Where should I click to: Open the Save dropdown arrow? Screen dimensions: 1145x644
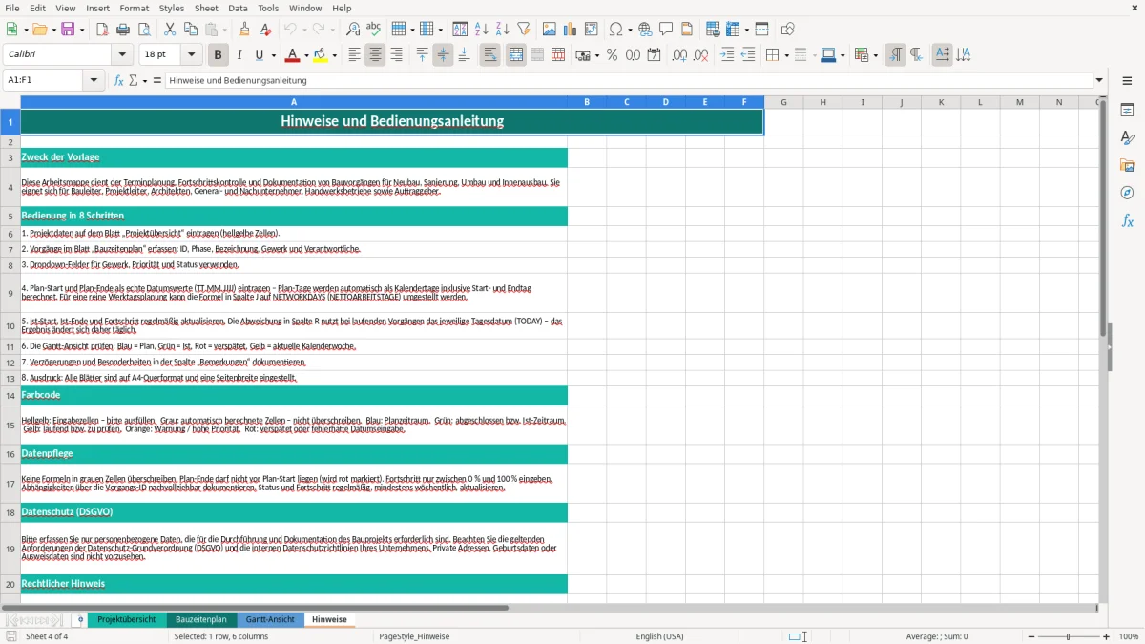click(81, 30)
